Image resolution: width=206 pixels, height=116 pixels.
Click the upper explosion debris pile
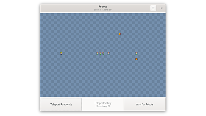[120, 34]
